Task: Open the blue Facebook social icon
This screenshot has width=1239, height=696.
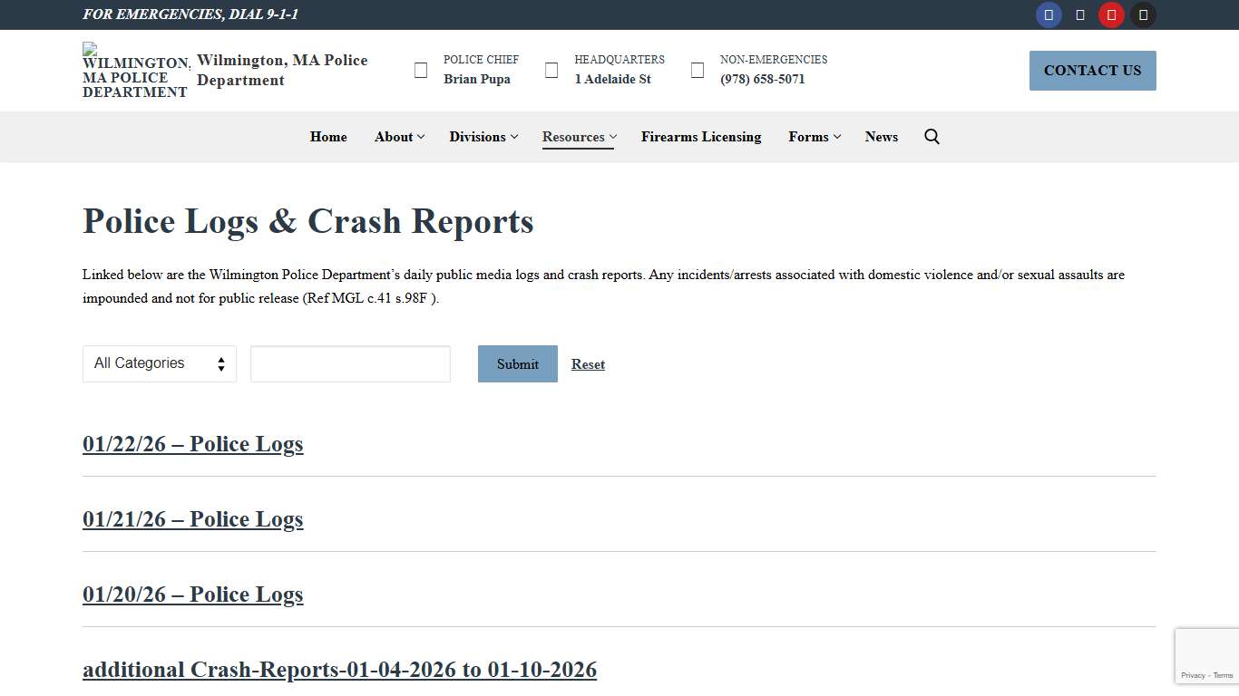Action: point(1049,14)
